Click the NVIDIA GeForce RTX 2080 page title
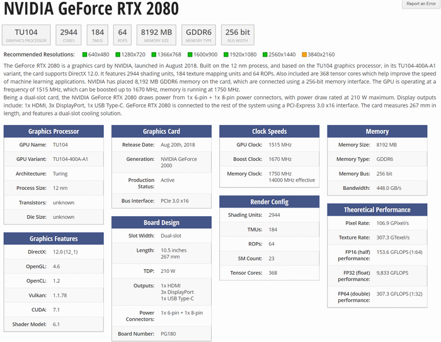Image resolution: width=441 pixels, height=342 pixels. tap(91, 10)
